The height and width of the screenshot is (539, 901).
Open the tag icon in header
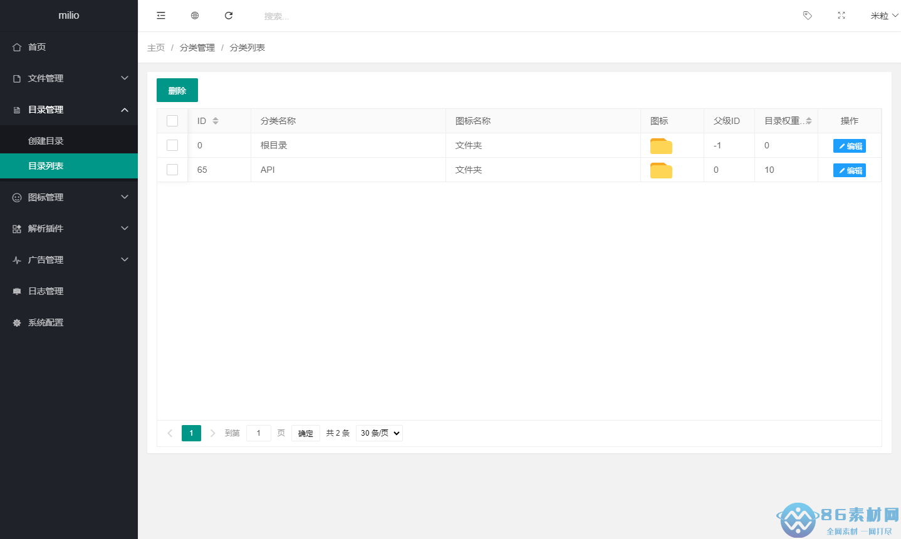tap(808, 16)
